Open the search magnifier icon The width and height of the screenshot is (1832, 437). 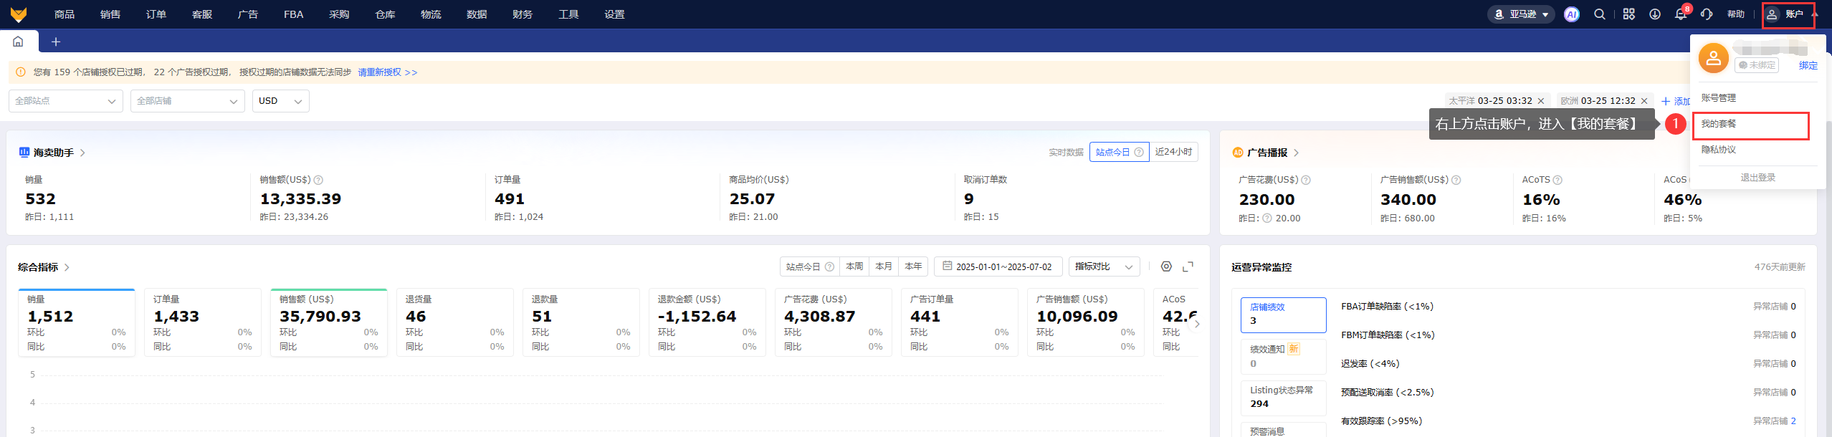pyautogui.click(x=1599, y=14)
